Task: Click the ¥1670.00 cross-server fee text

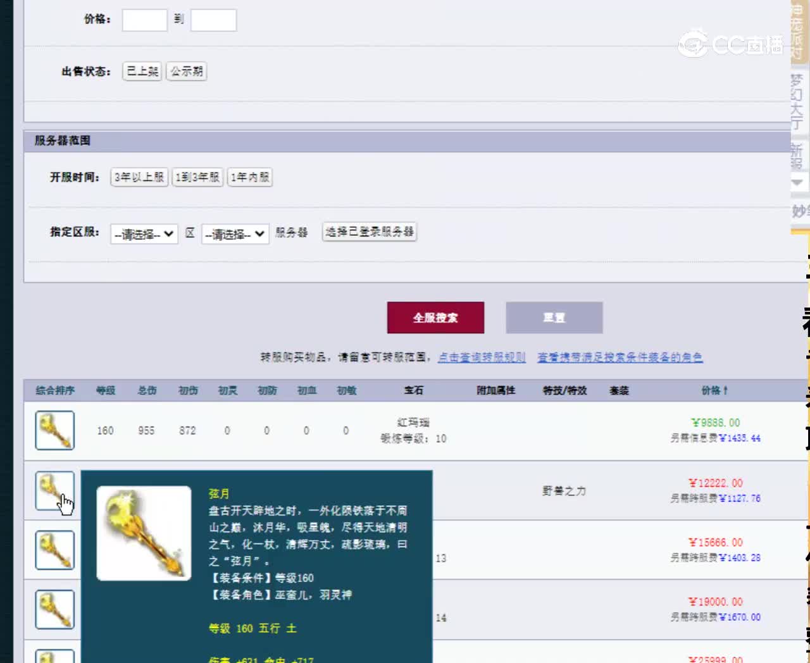Action: tap(740, 617)
